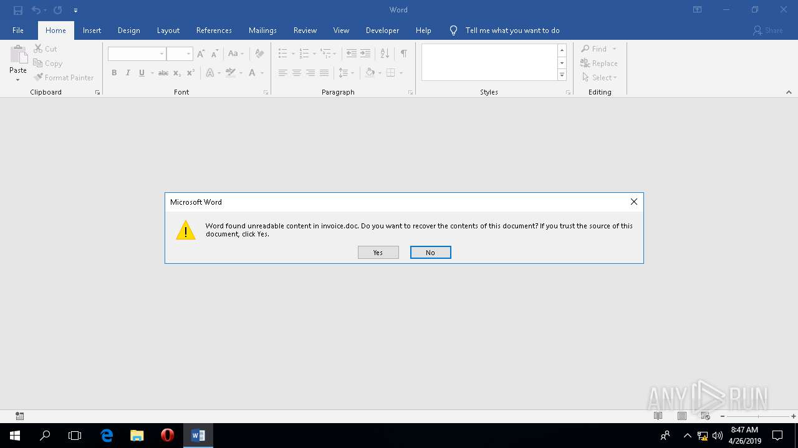This screenshot has height=448, width=798.
Task: Open the Developer tab
Action: (x=382, y=30)
